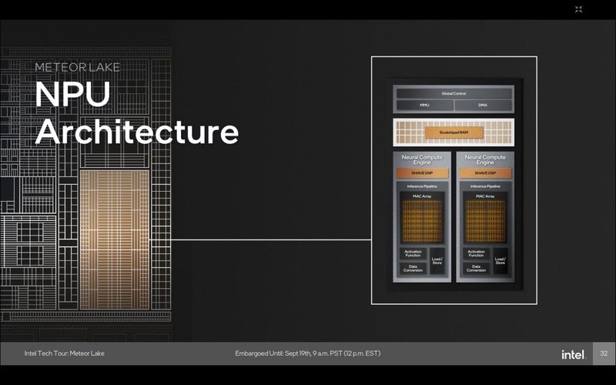Viewport: 616px width, 385px height.
Task: Click the DMA block in the diagram
Action: coord(483,105)
